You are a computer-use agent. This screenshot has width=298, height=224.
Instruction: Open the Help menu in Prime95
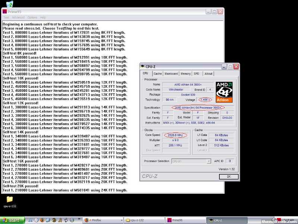43,18
